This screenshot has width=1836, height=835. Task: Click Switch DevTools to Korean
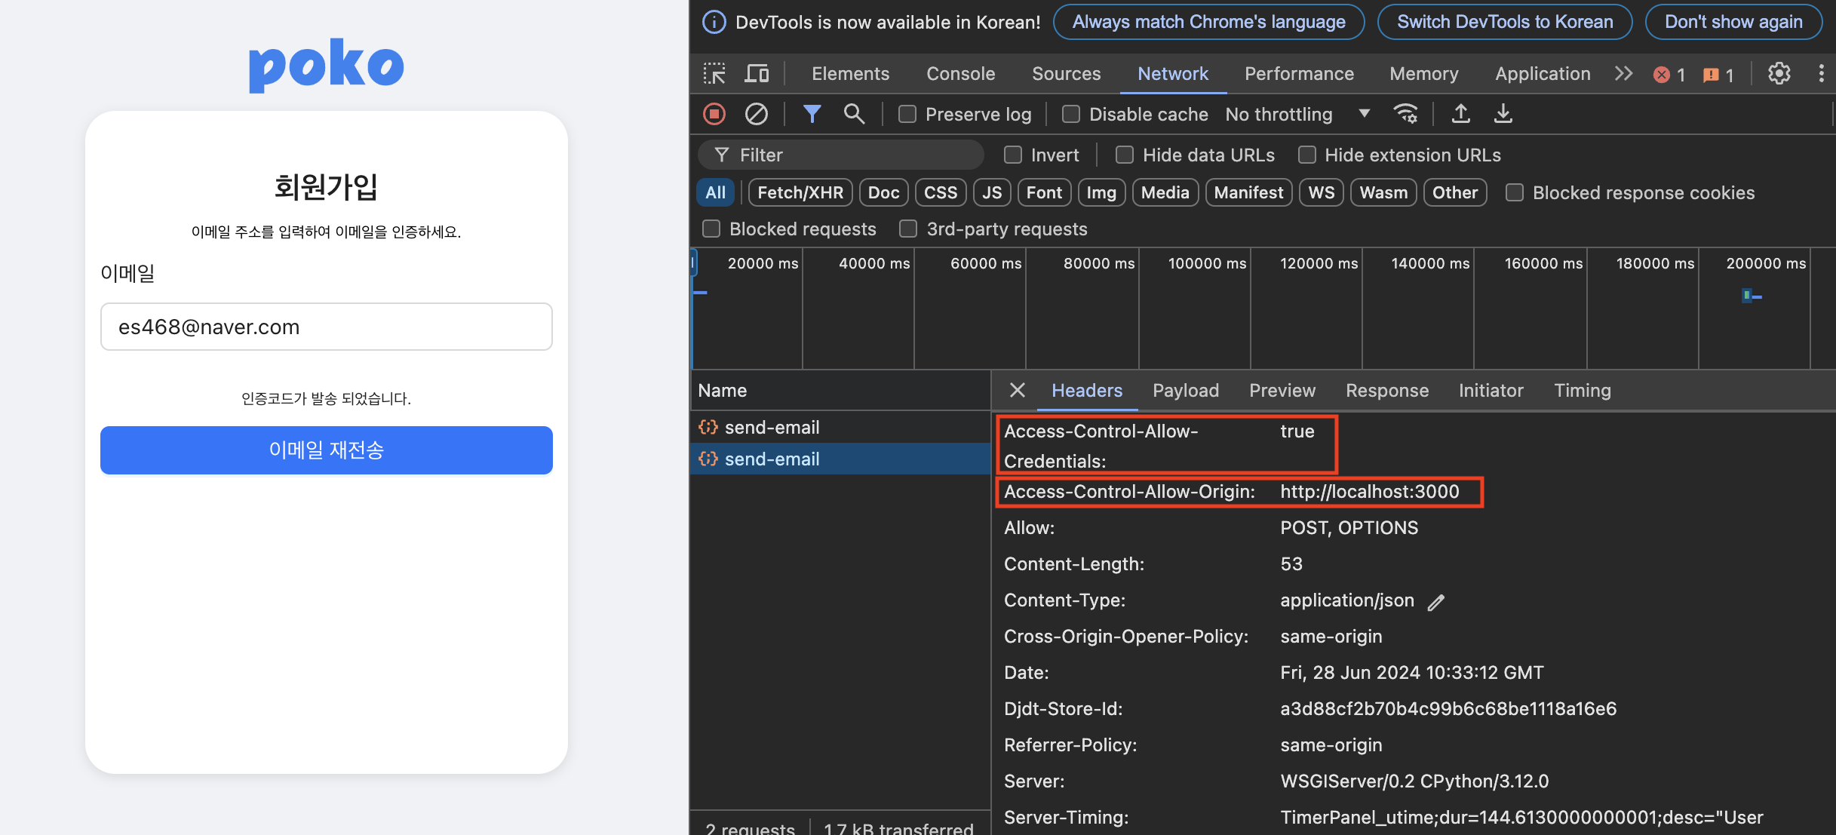(x=1504, y=22)
